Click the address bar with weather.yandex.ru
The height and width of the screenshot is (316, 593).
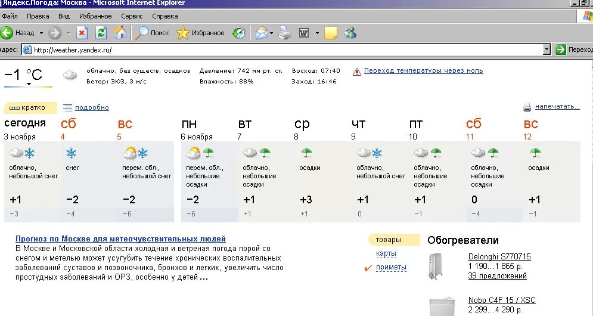pyautogui.click(x=282, y=49)
